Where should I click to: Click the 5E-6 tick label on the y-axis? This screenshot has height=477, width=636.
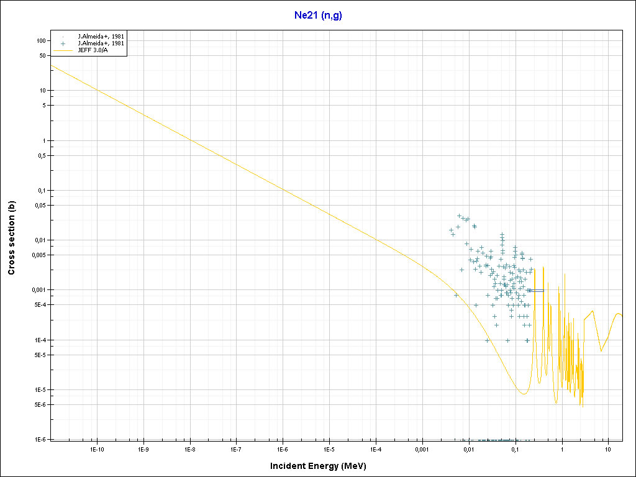pyautogui.click(x=40, y=405)
